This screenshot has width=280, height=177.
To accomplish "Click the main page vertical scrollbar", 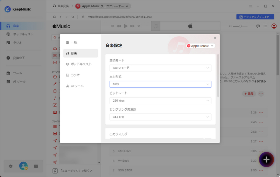I will [278, 55].
